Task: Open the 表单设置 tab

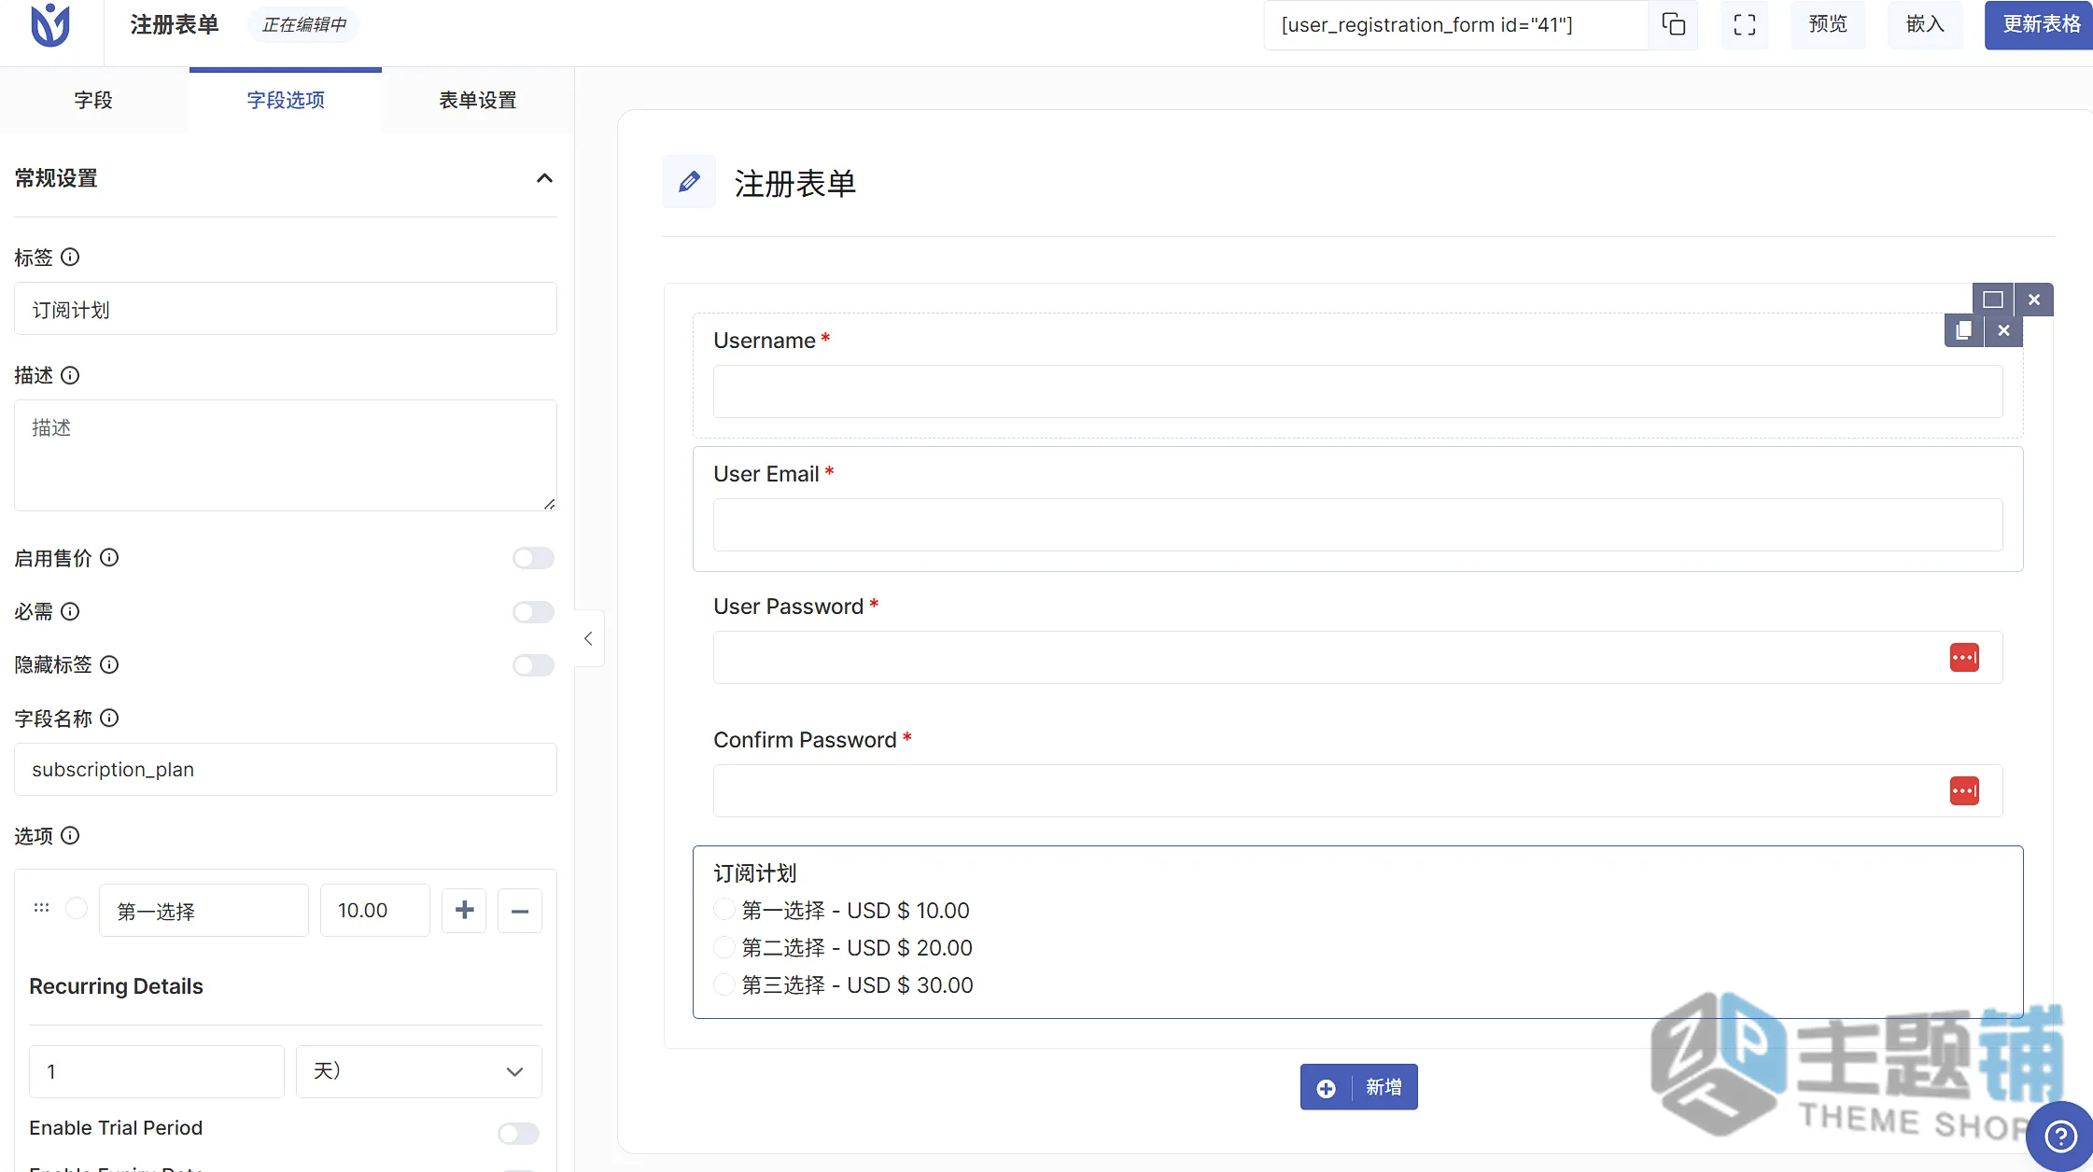Action: 478,100
